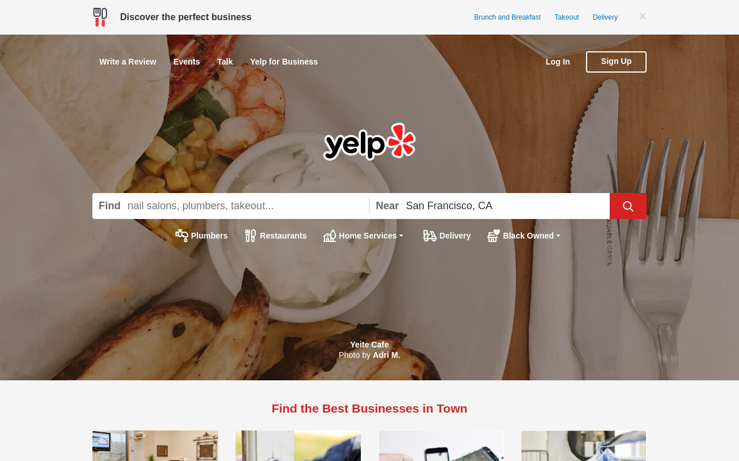Click the Sign Up button

[x=616, y=62]
